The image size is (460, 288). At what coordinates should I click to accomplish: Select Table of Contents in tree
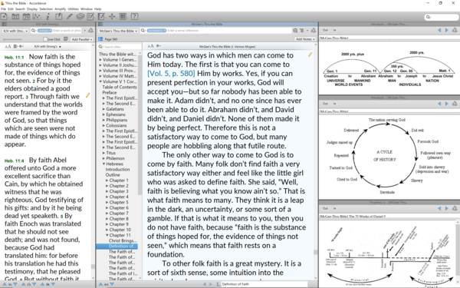click(x=120, y=87)
